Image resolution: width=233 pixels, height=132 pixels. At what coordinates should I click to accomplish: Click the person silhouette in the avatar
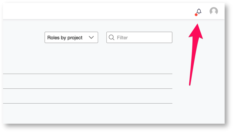[x=214, y=12]
